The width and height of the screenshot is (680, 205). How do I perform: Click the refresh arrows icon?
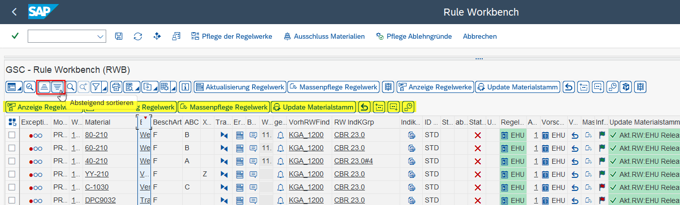tap(137, 36)
